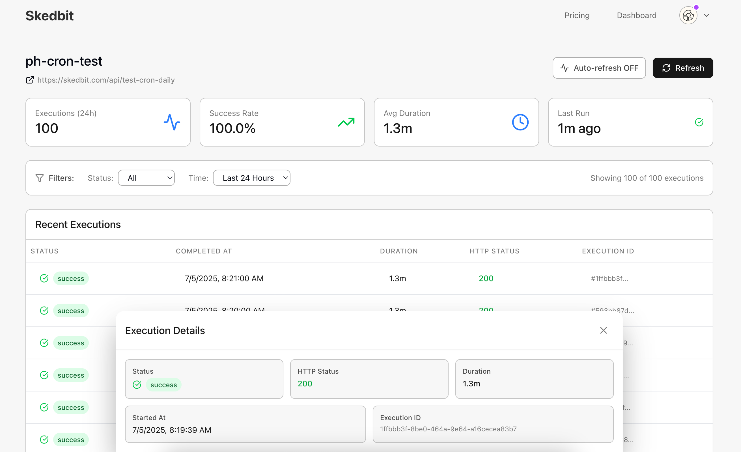Go to the Dashboard

point(636,15)
